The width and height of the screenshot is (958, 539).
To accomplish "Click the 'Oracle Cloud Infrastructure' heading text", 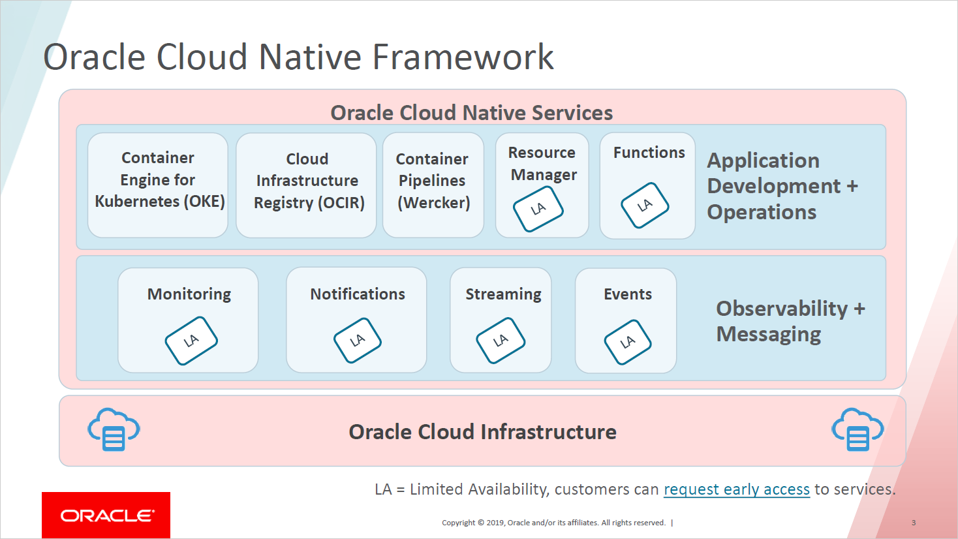I will (483, 432).
